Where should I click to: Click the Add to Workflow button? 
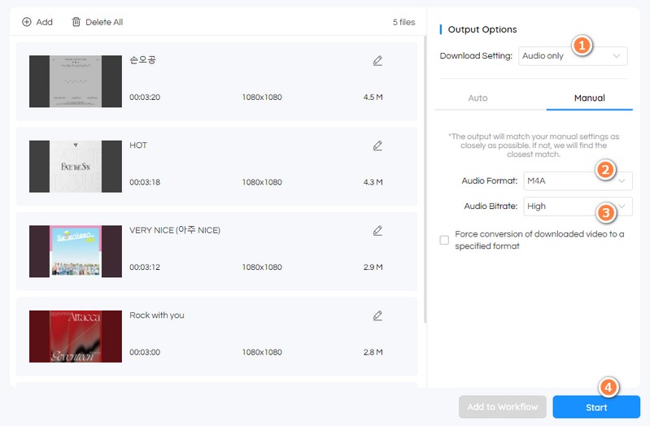coord(502,407)
